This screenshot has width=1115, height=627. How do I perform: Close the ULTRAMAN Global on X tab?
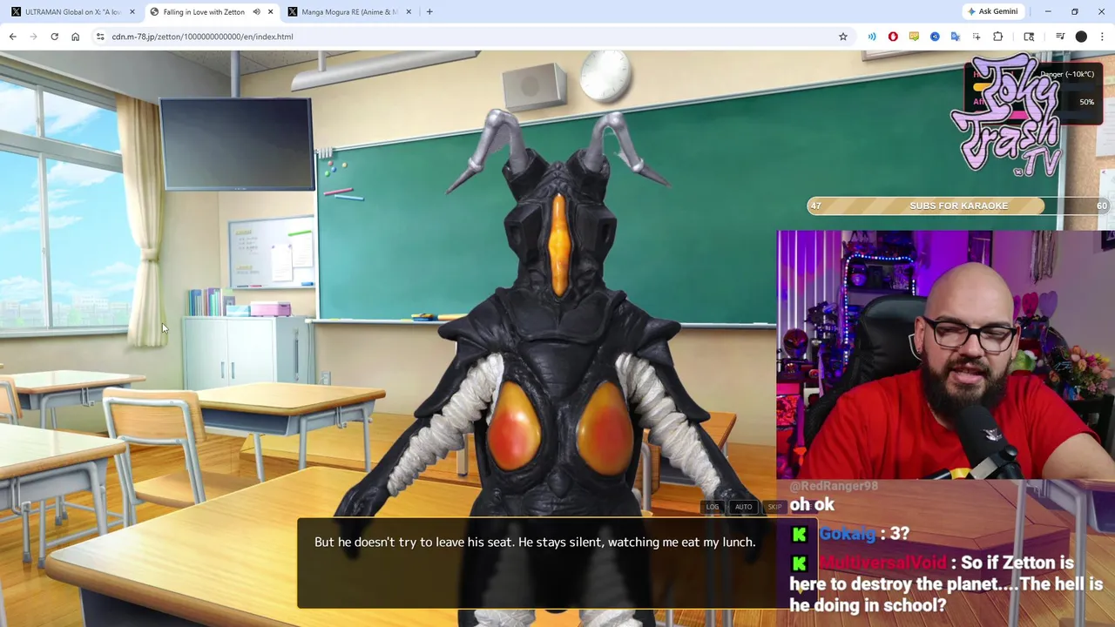click(x=132, y=12)
